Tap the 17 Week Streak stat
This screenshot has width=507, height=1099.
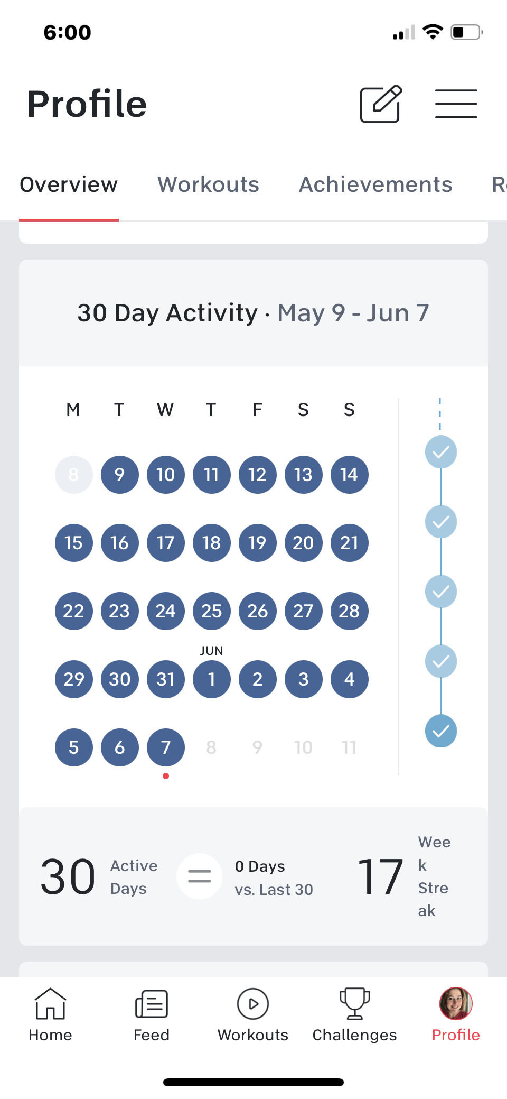coord(404,876)
